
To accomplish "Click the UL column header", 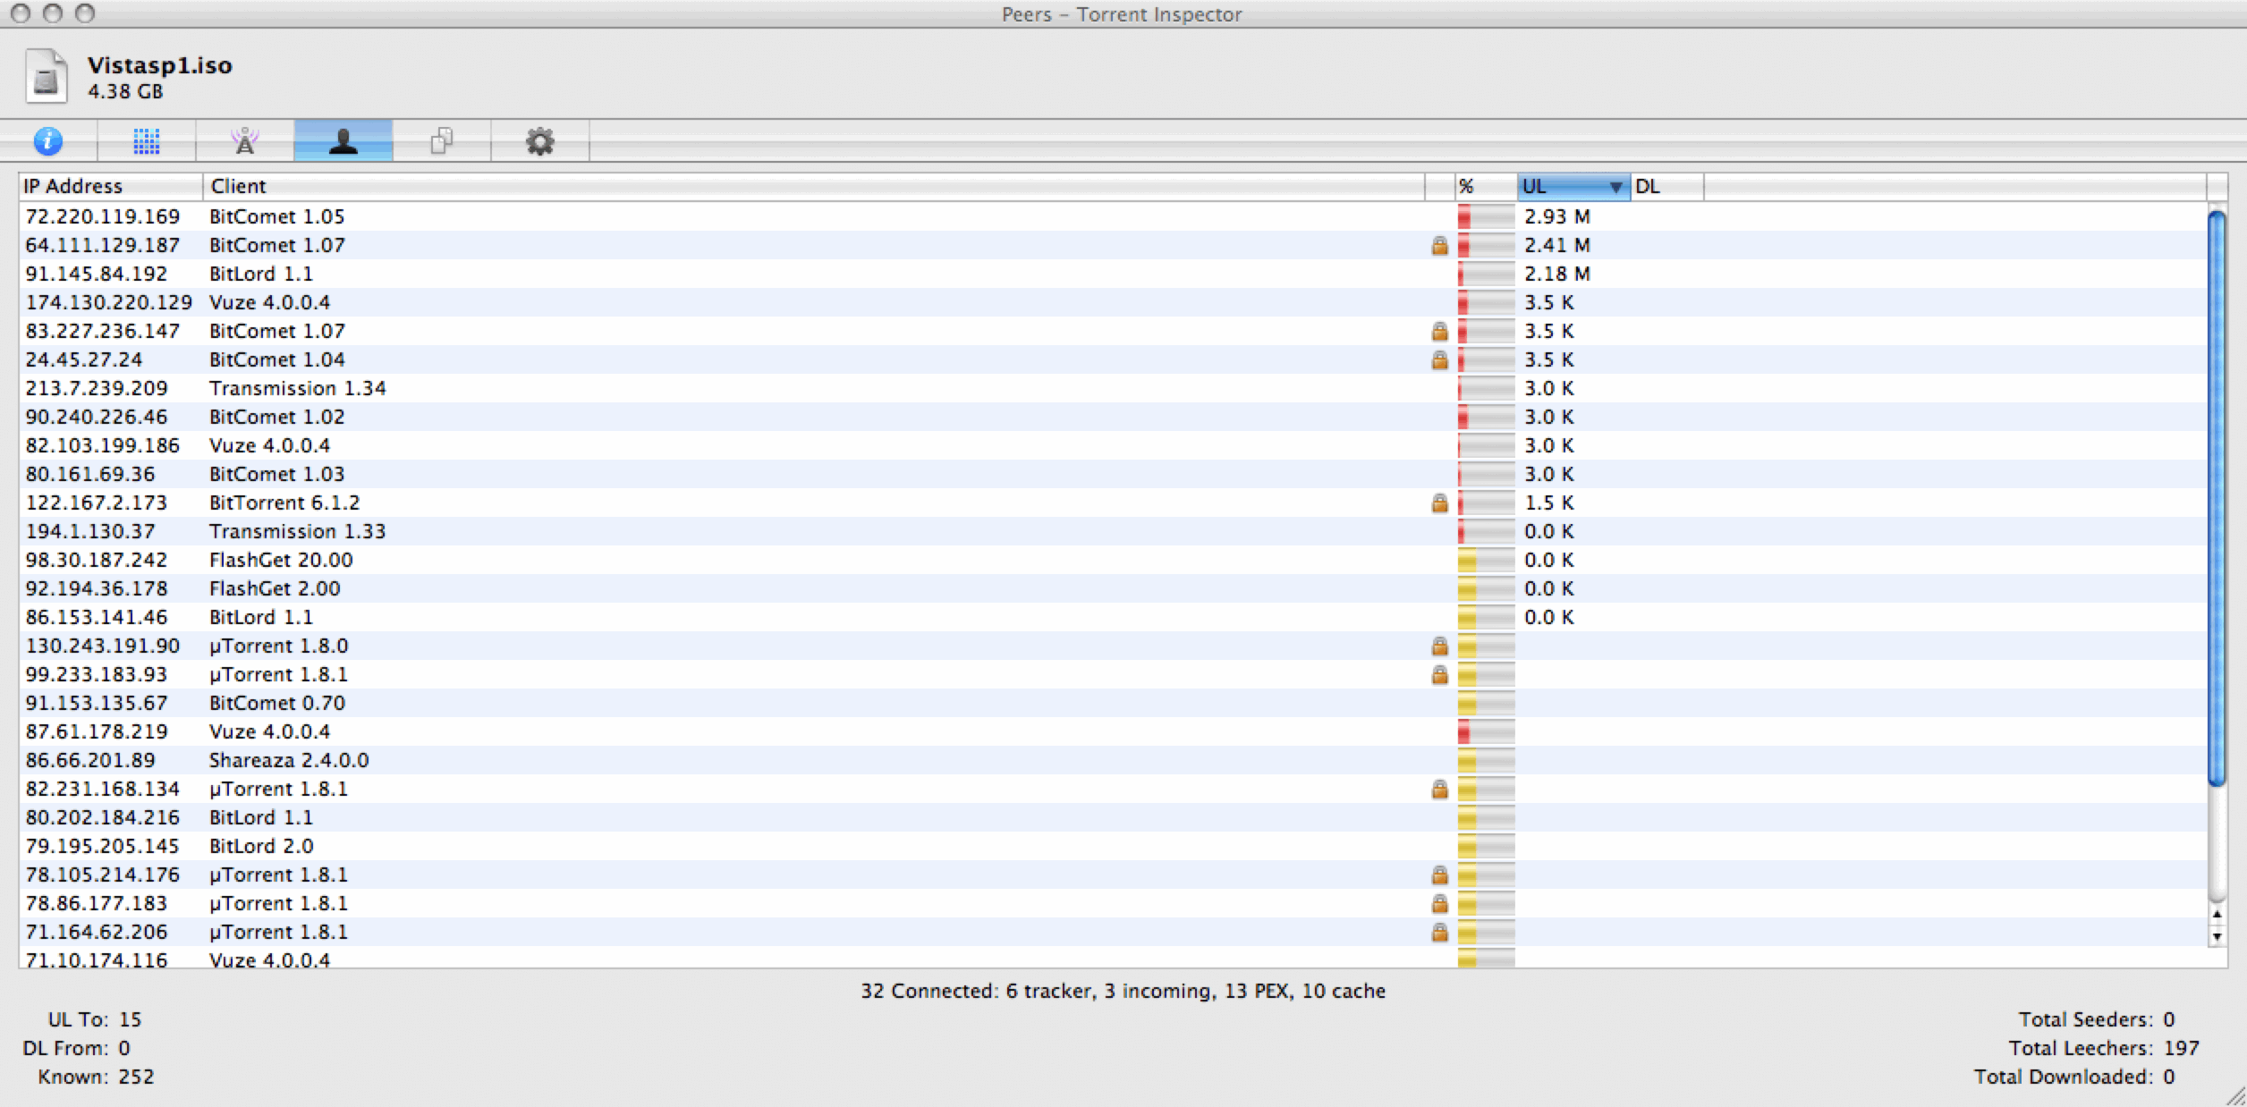I will [x=1573, y=186].
